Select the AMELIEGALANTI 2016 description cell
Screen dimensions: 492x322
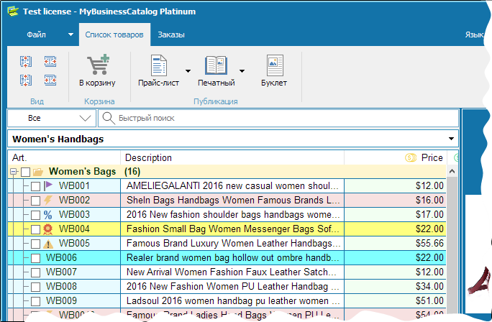tap(232, 185)
